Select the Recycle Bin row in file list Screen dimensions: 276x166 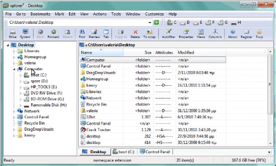tap(153, 105)
